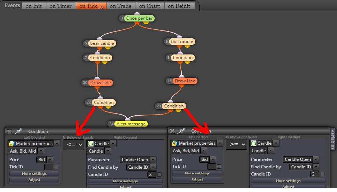This screenshot has height=192, width=337.
Task: Click More settings under Tick ID, <= panel
Action: coord(35,174)
